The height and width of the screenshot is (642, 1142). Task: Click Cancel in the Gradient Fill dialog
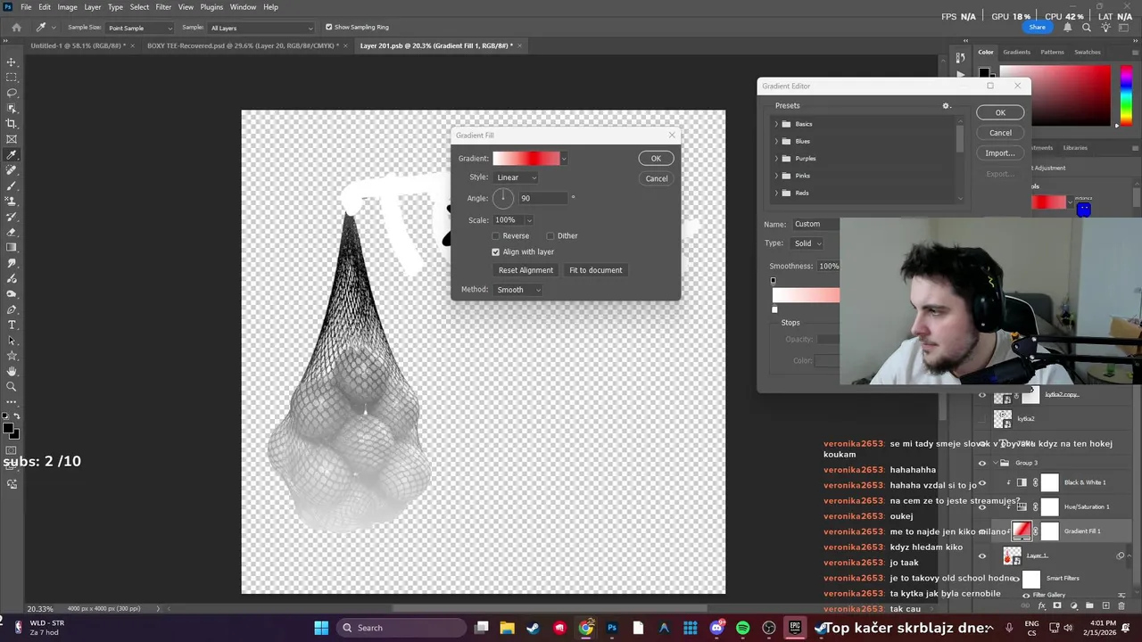[657, 178]
